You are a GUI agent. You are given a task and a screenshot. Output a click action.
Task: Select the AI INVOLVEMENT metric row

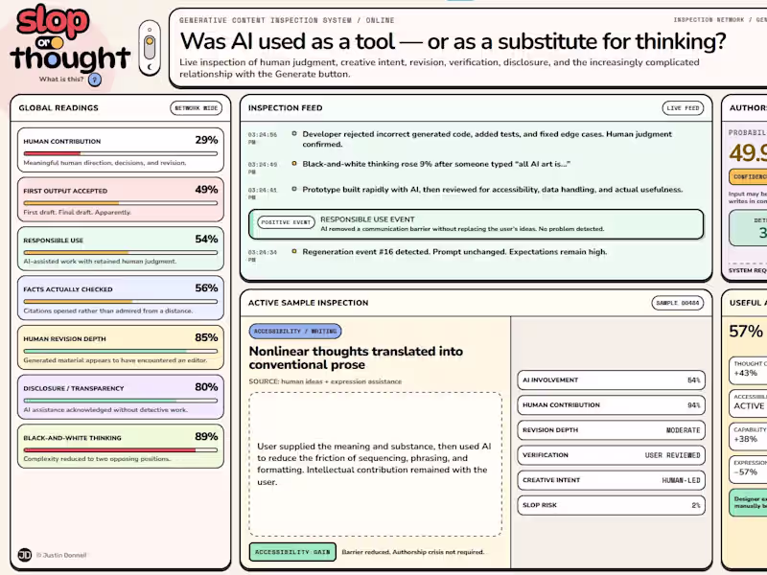[x=611, y=379]
